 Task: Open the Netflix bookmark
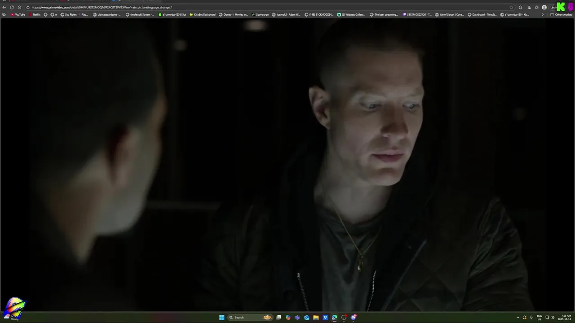pos(35,15)
